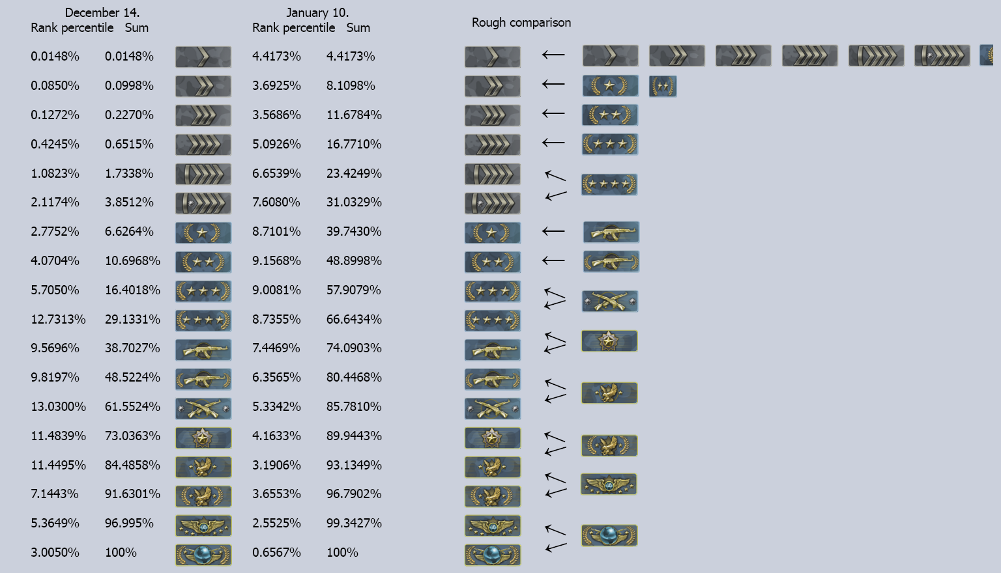
Task: Select December percentile value 0.1272%
Action: pyautogui.click(x=55, y=115)
